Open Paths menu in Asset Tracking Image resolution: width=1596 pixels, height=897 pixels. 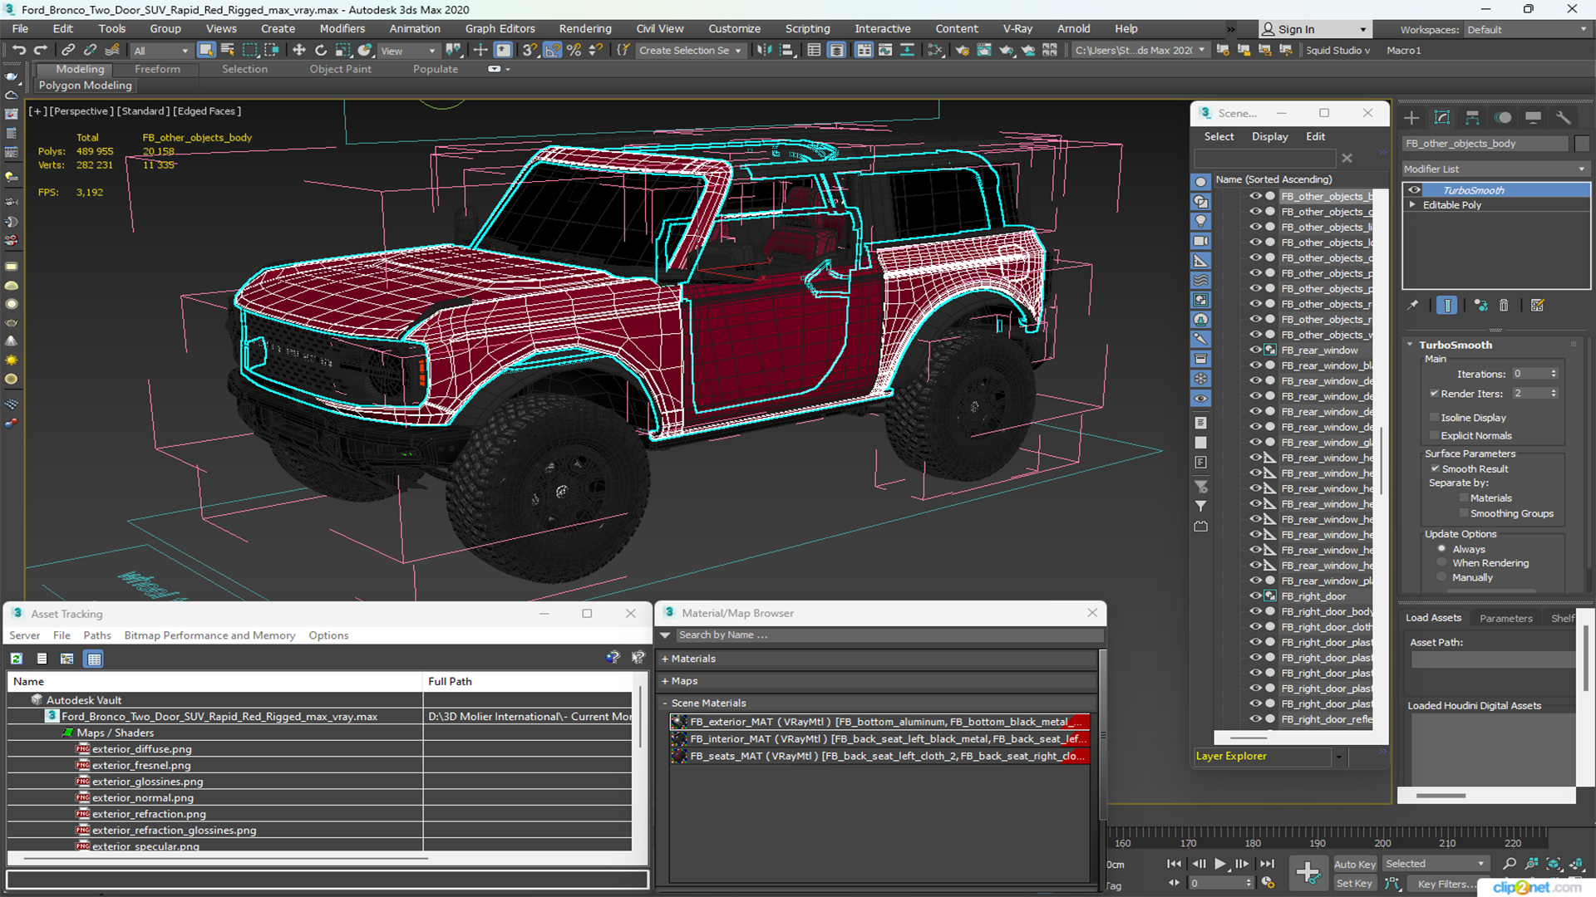pos(96,635)
